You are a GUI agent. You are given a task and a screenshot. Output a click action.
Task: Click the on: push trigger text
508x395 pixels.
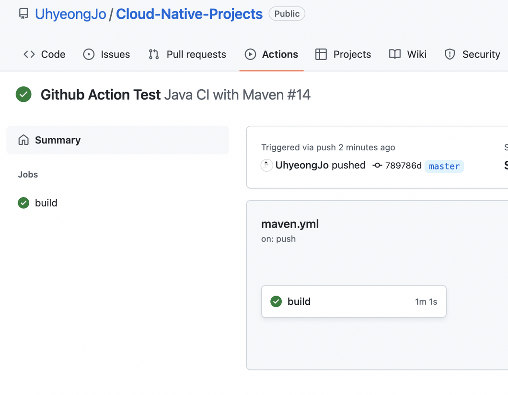click(278, 239)
